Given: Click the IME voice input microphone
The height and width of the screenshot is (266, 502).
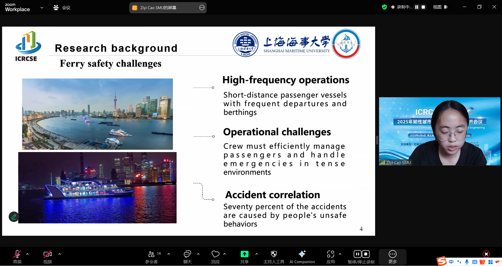Looking at the screenshot, I should 467,262.
